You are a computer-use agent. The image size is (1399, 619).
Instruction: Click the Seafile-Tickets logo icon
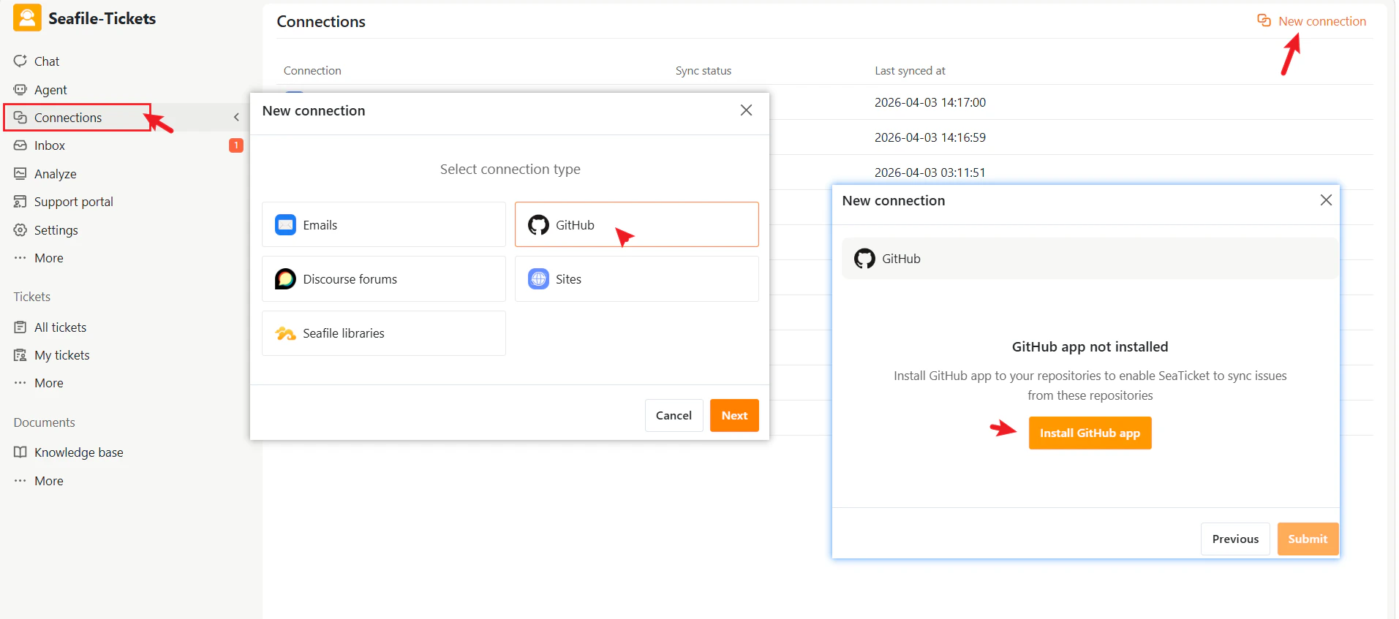[27, 18]
